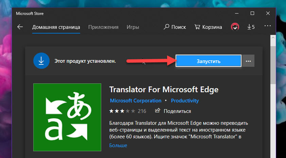Expand description with Больше link
286x158 pixels.
(x=118, y=145)
